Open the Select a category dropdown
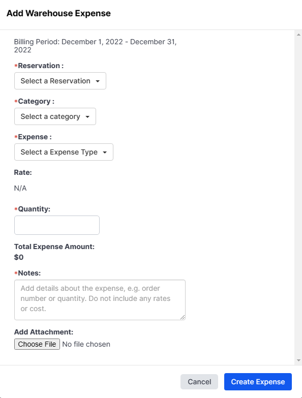302x398 pixels. pyautogui.click(x=55, y=116)
